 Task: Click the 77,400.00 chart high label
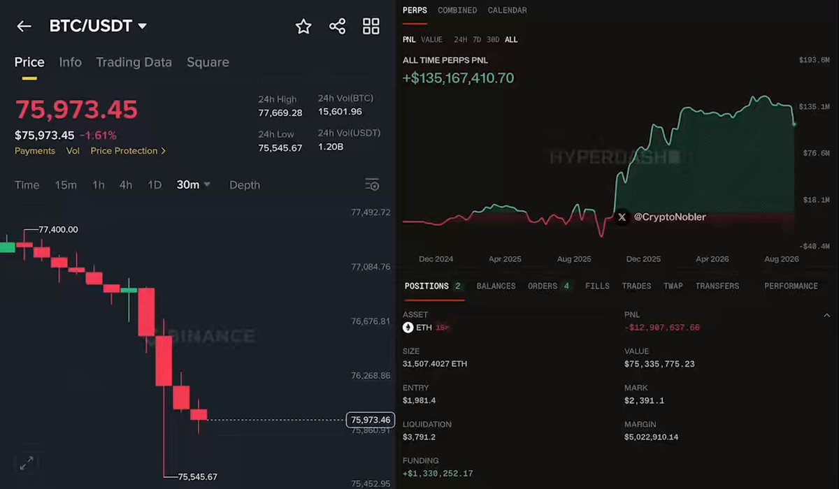58,229
